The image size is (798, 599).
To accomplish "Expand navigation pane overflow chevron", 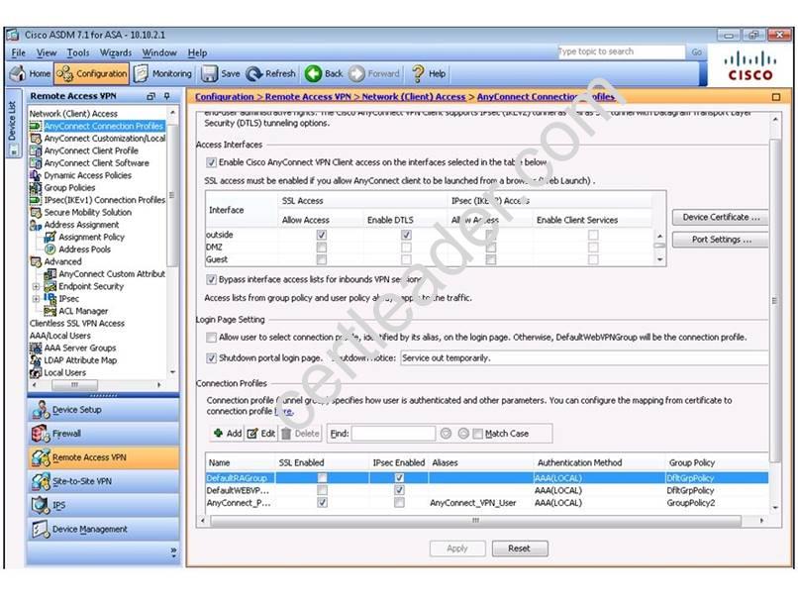I will [173, 551].
